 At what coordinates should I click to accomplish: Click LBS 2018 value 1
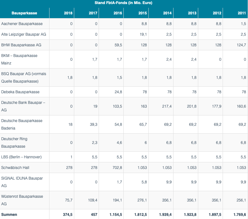[71, 157]
